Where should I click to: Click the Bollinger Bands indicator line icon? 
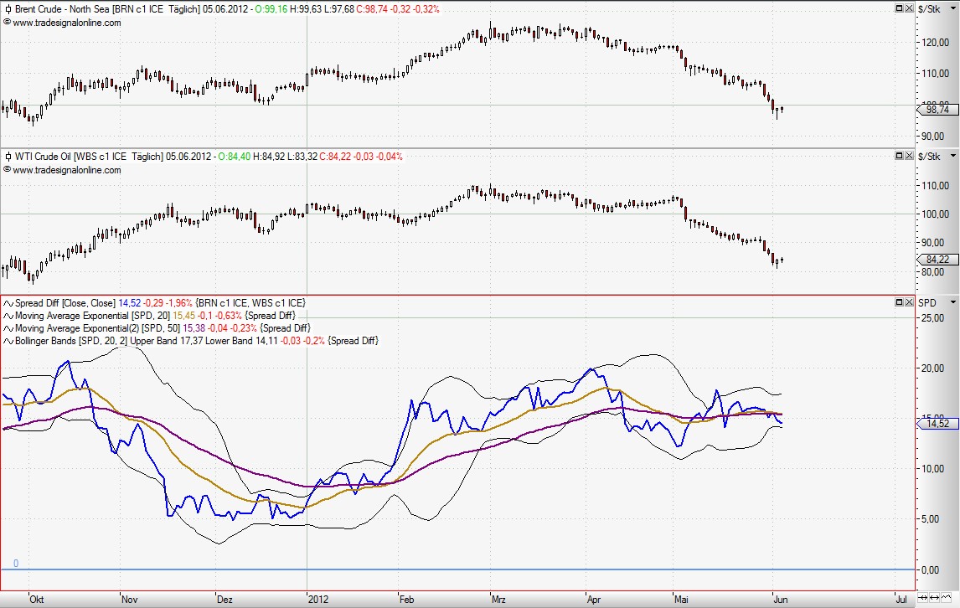coord(8,341)
